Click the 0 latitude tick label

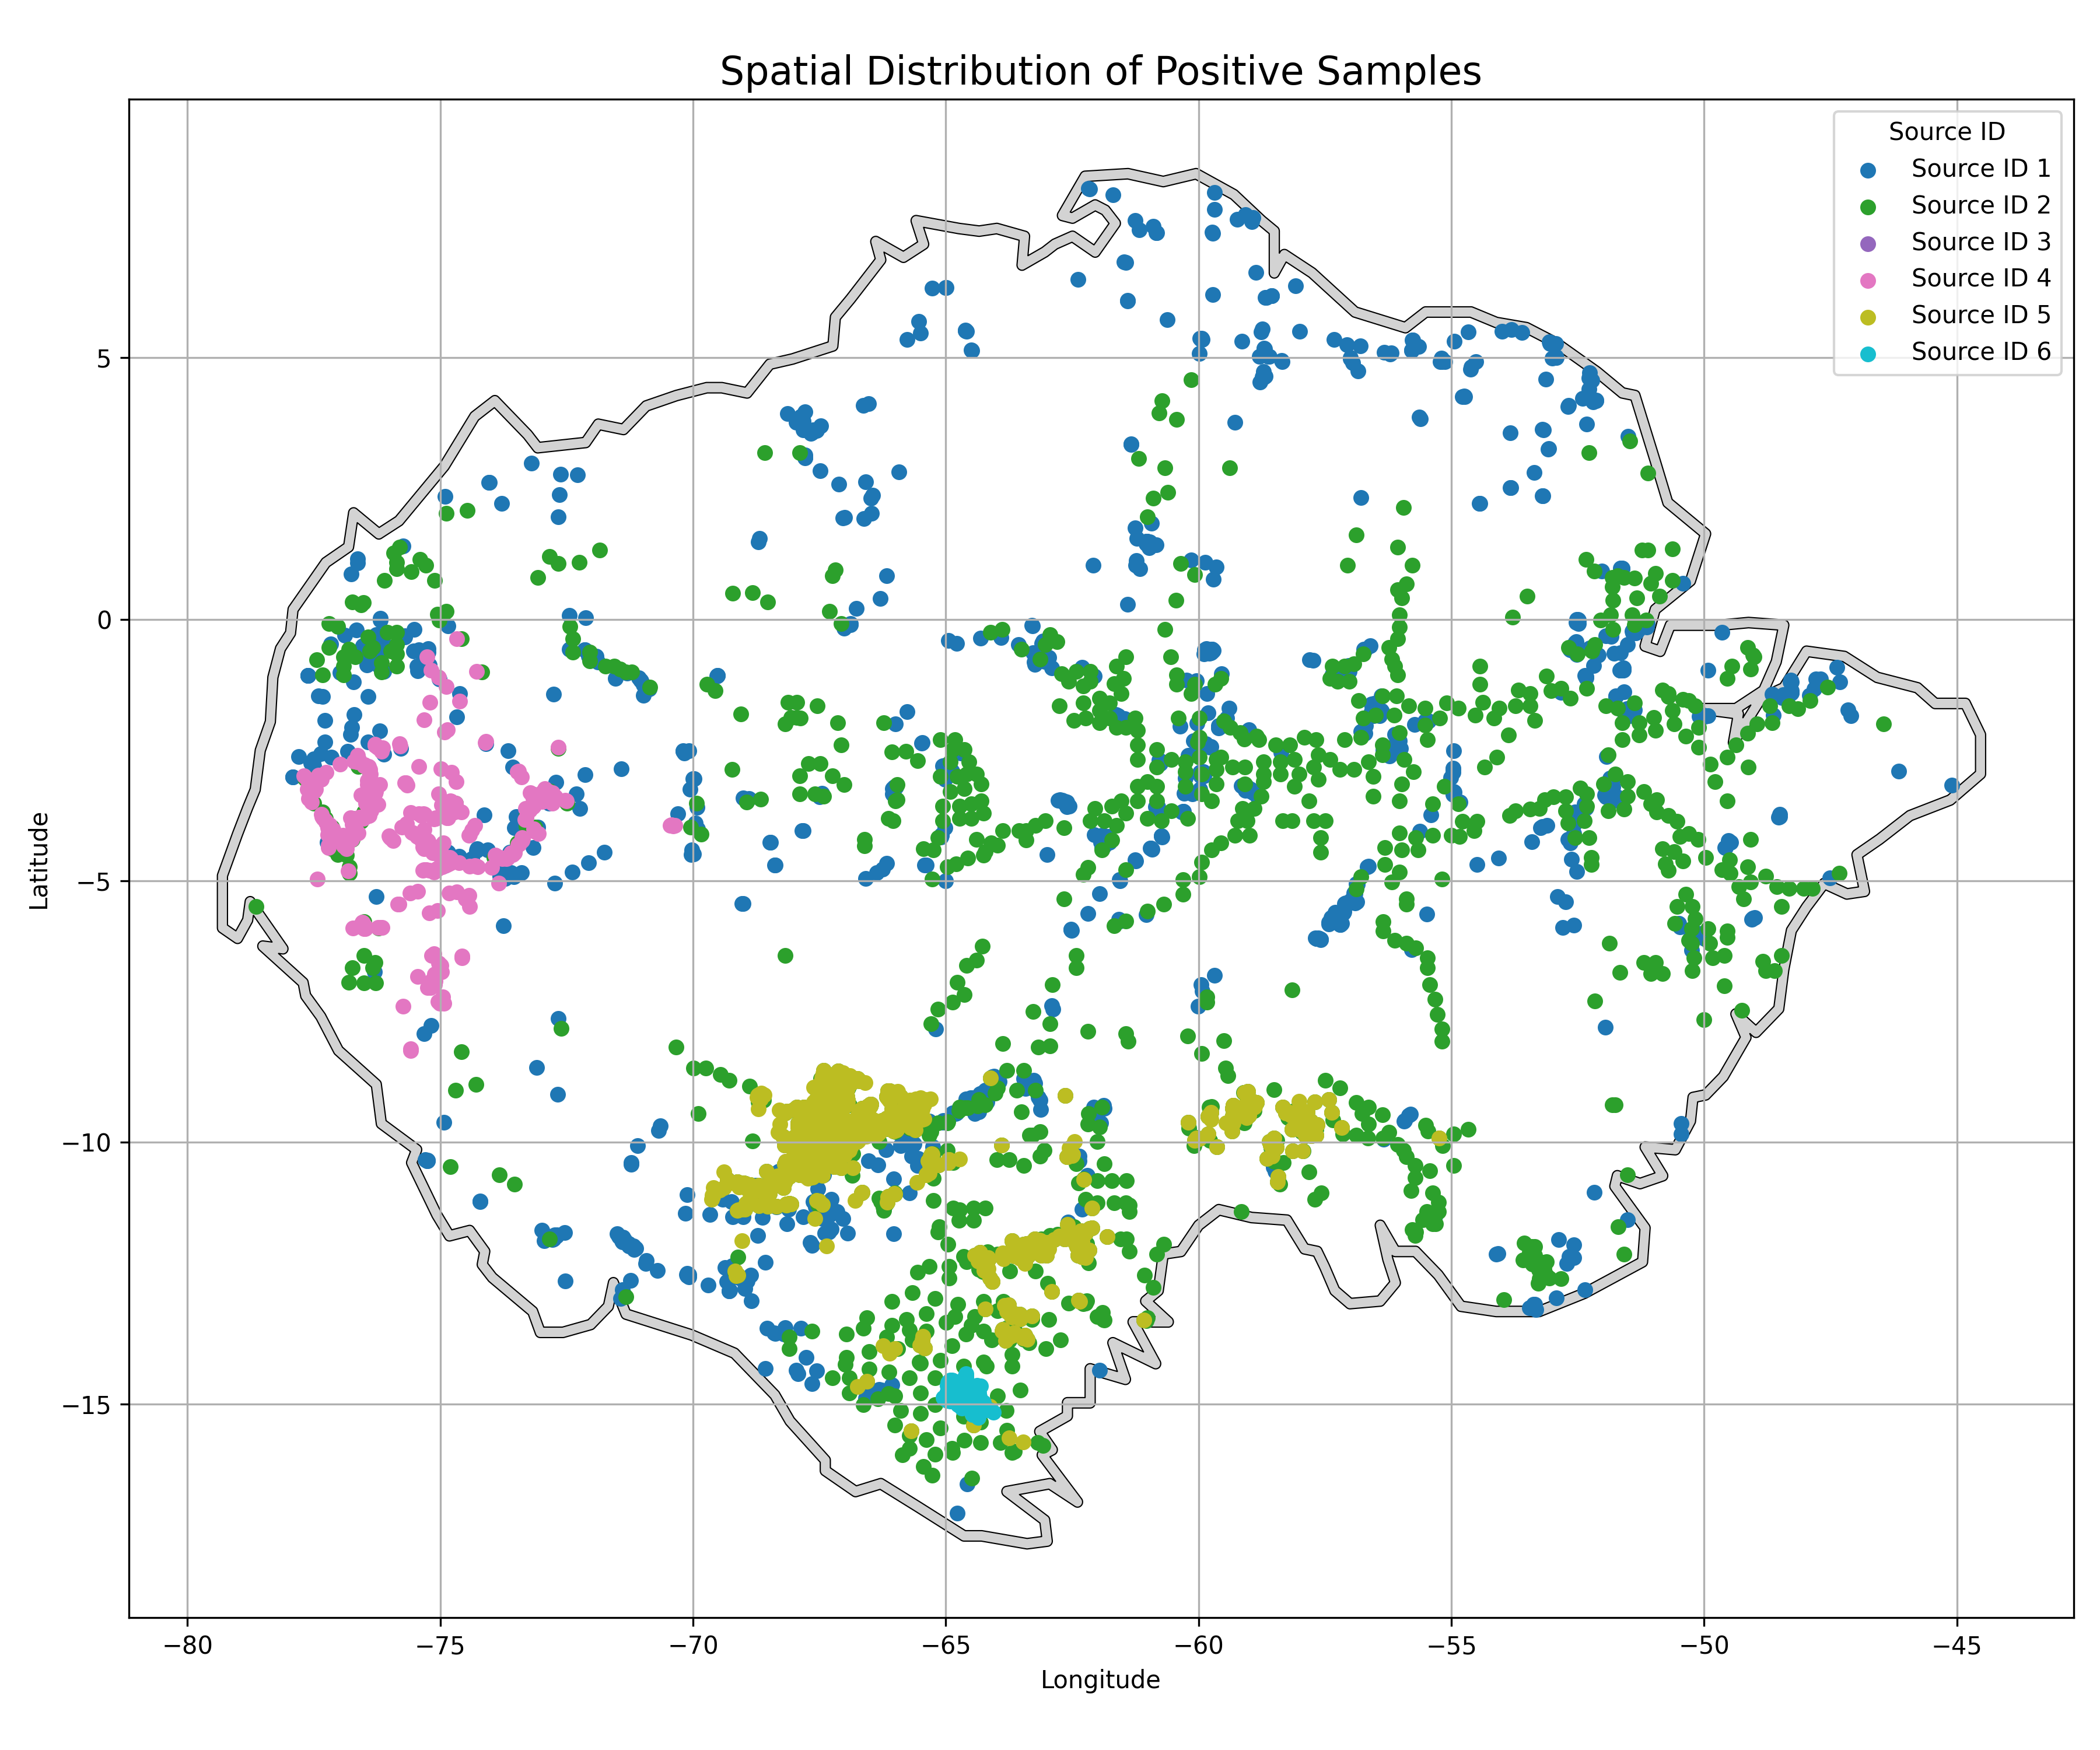[x=105, y=620]
